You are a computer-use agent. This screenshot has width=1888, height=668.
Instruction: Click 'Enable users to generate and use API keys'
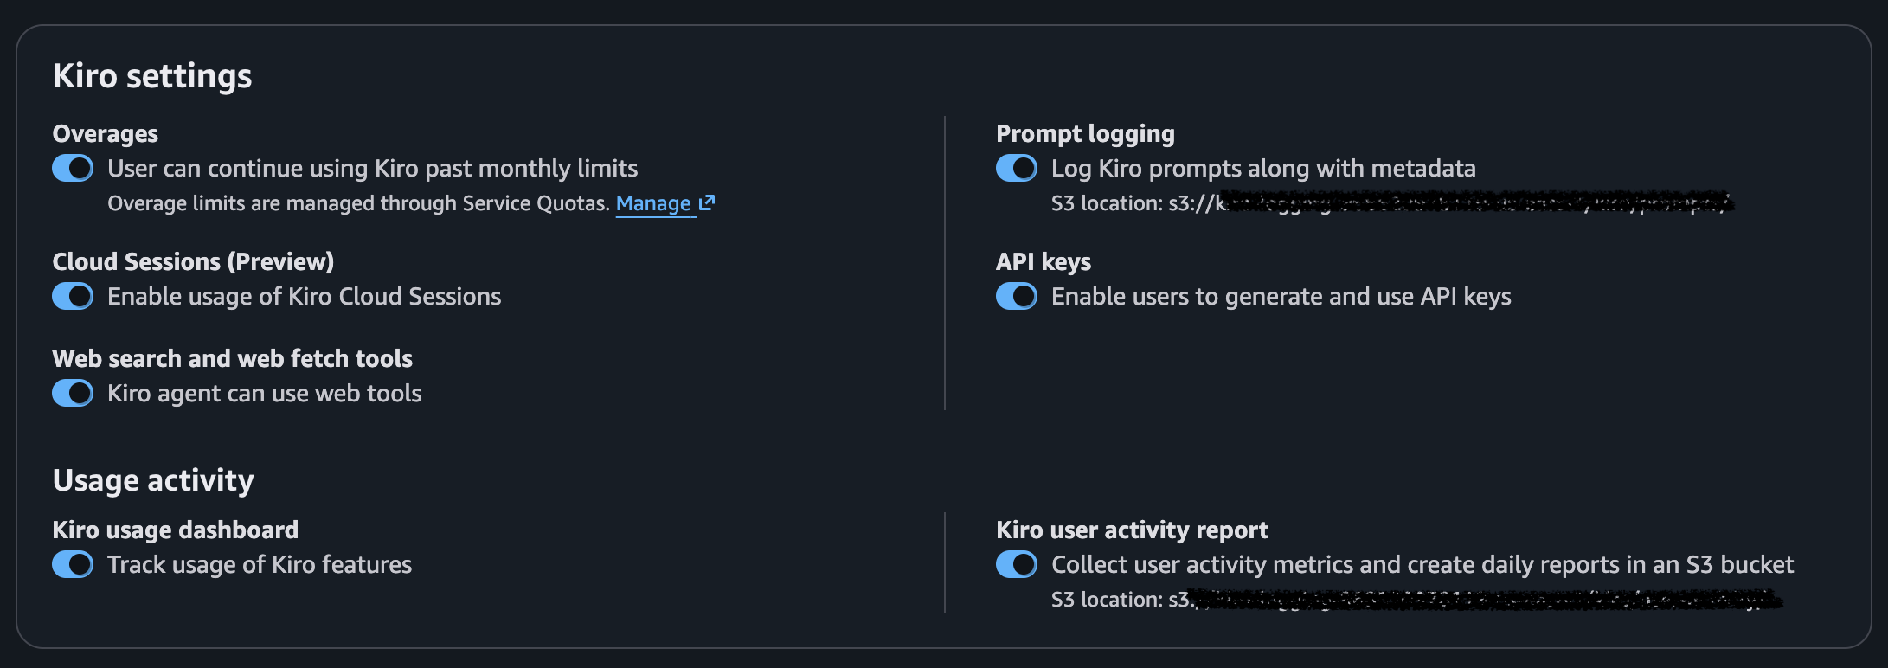pos(1281,297)
